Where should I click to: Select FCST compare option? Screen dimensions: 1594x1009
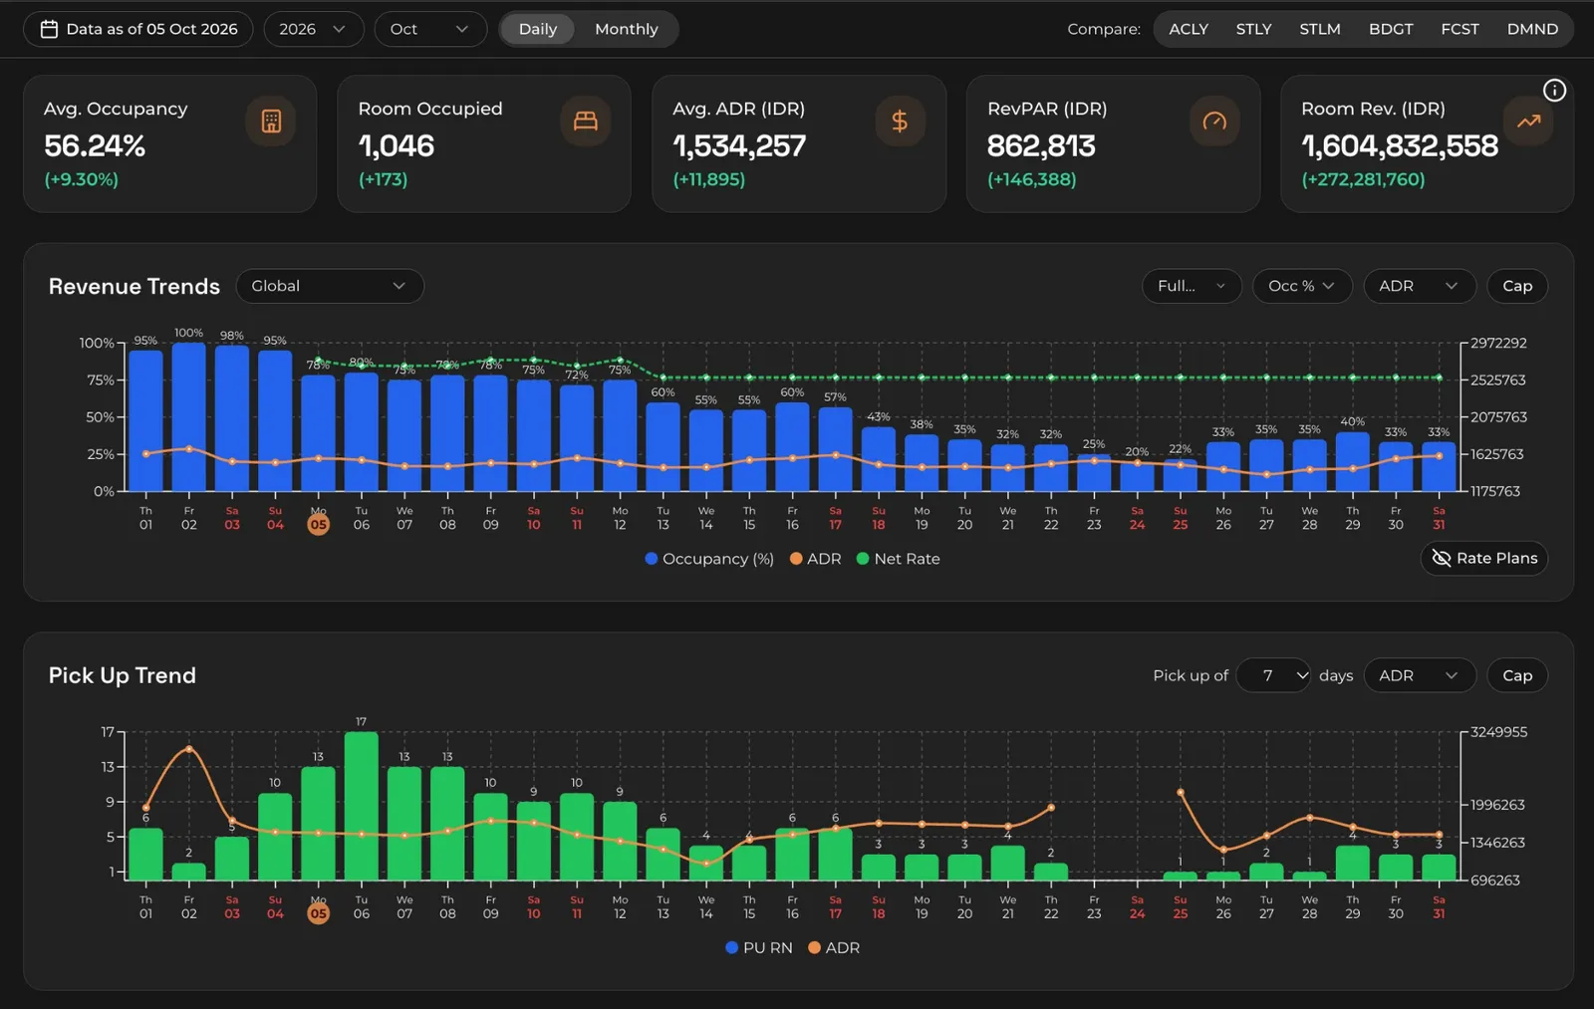coord(1460,29)
